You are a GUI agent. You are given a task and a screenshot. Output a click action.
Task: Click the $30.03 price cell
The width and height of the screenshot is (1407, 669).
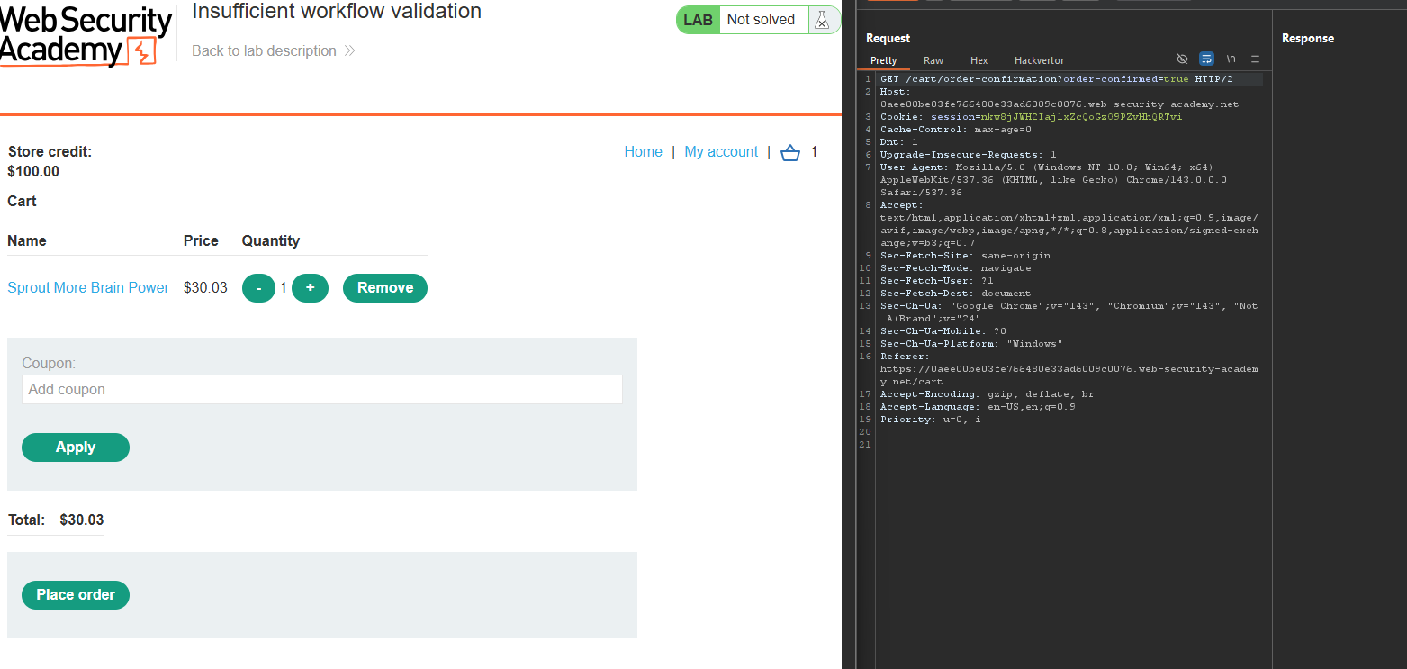205,288
